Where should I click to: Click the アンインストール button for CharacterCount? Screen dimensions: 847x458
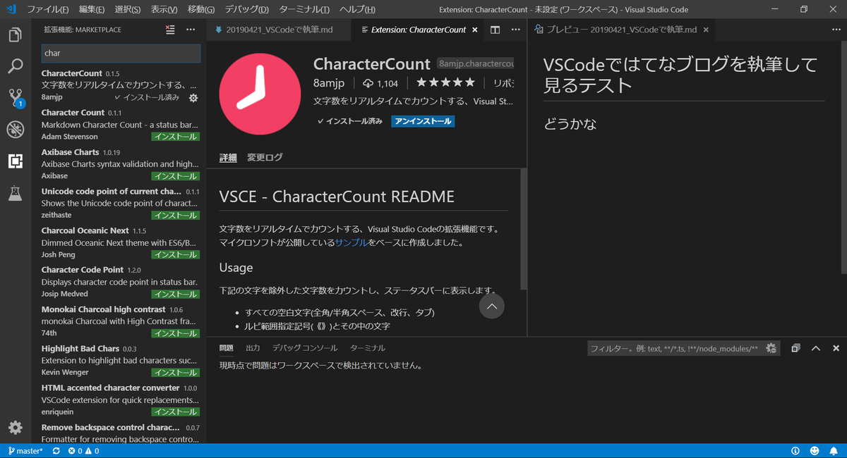point(422,120)
